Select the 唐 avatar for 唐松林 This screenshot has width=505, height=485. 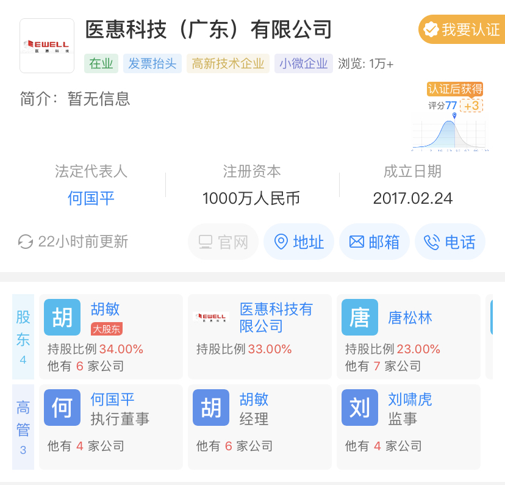point(360,317)
